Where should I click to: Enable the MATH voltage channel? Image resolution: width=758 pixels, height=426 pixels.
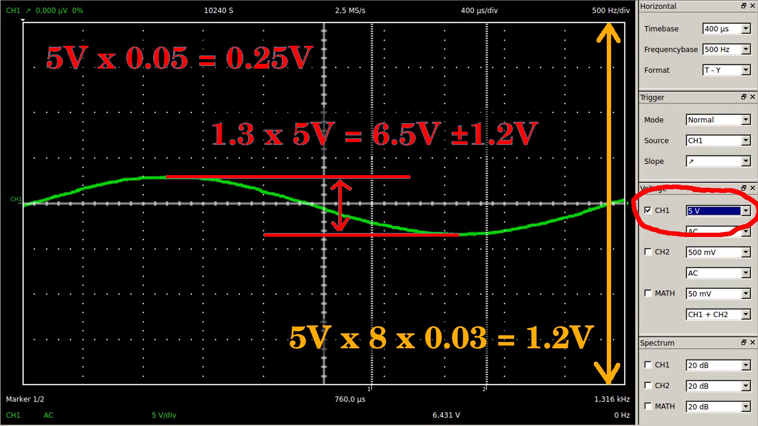pyautogui.click(x=648, y=293)
